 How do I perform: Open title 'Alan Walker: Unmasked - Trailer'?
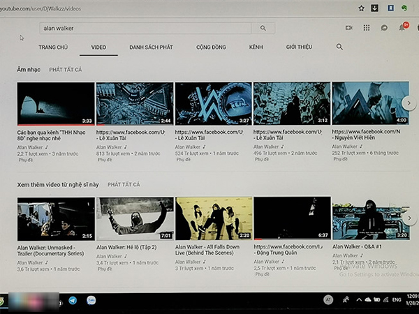[x=50, y=251]
